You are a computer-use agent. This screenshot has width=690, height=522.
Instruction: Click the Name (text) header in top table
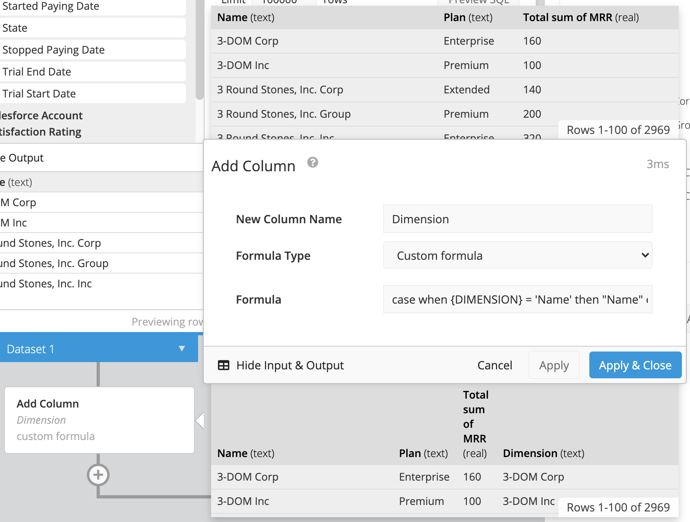coord(246,17)
